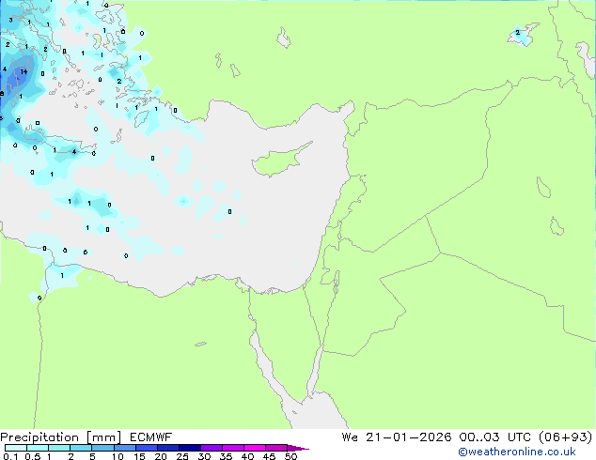
Task: Click the legend value '0.5'
Action: click(x=33, y=456)
